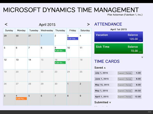Image resolution: width=153 pixels, height=114 pixels.
Task: Expand attendance list with down chevron
Action: click(142, 57)
